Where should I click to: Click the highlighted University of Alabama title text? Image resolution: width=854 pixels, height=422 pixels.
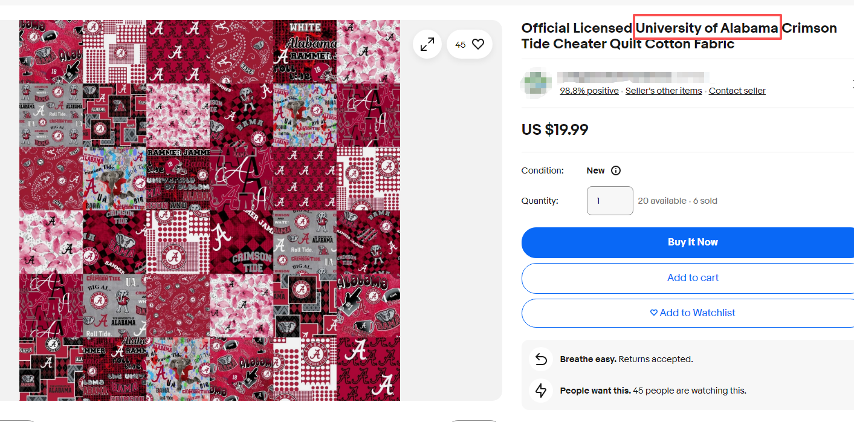pyautogui.click(x=707, y=28)
